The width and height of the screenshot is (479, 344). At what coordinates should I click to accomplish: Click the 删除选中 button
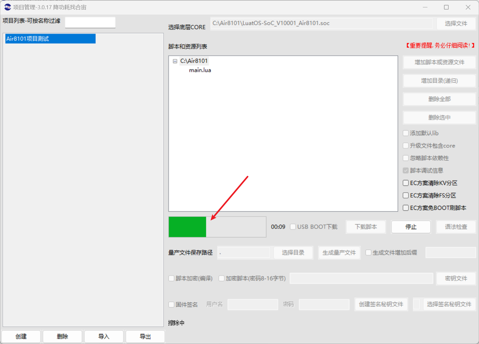pos(439,117)
